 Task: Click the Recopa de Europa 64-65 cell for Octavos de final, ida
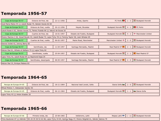pos(14,85)
